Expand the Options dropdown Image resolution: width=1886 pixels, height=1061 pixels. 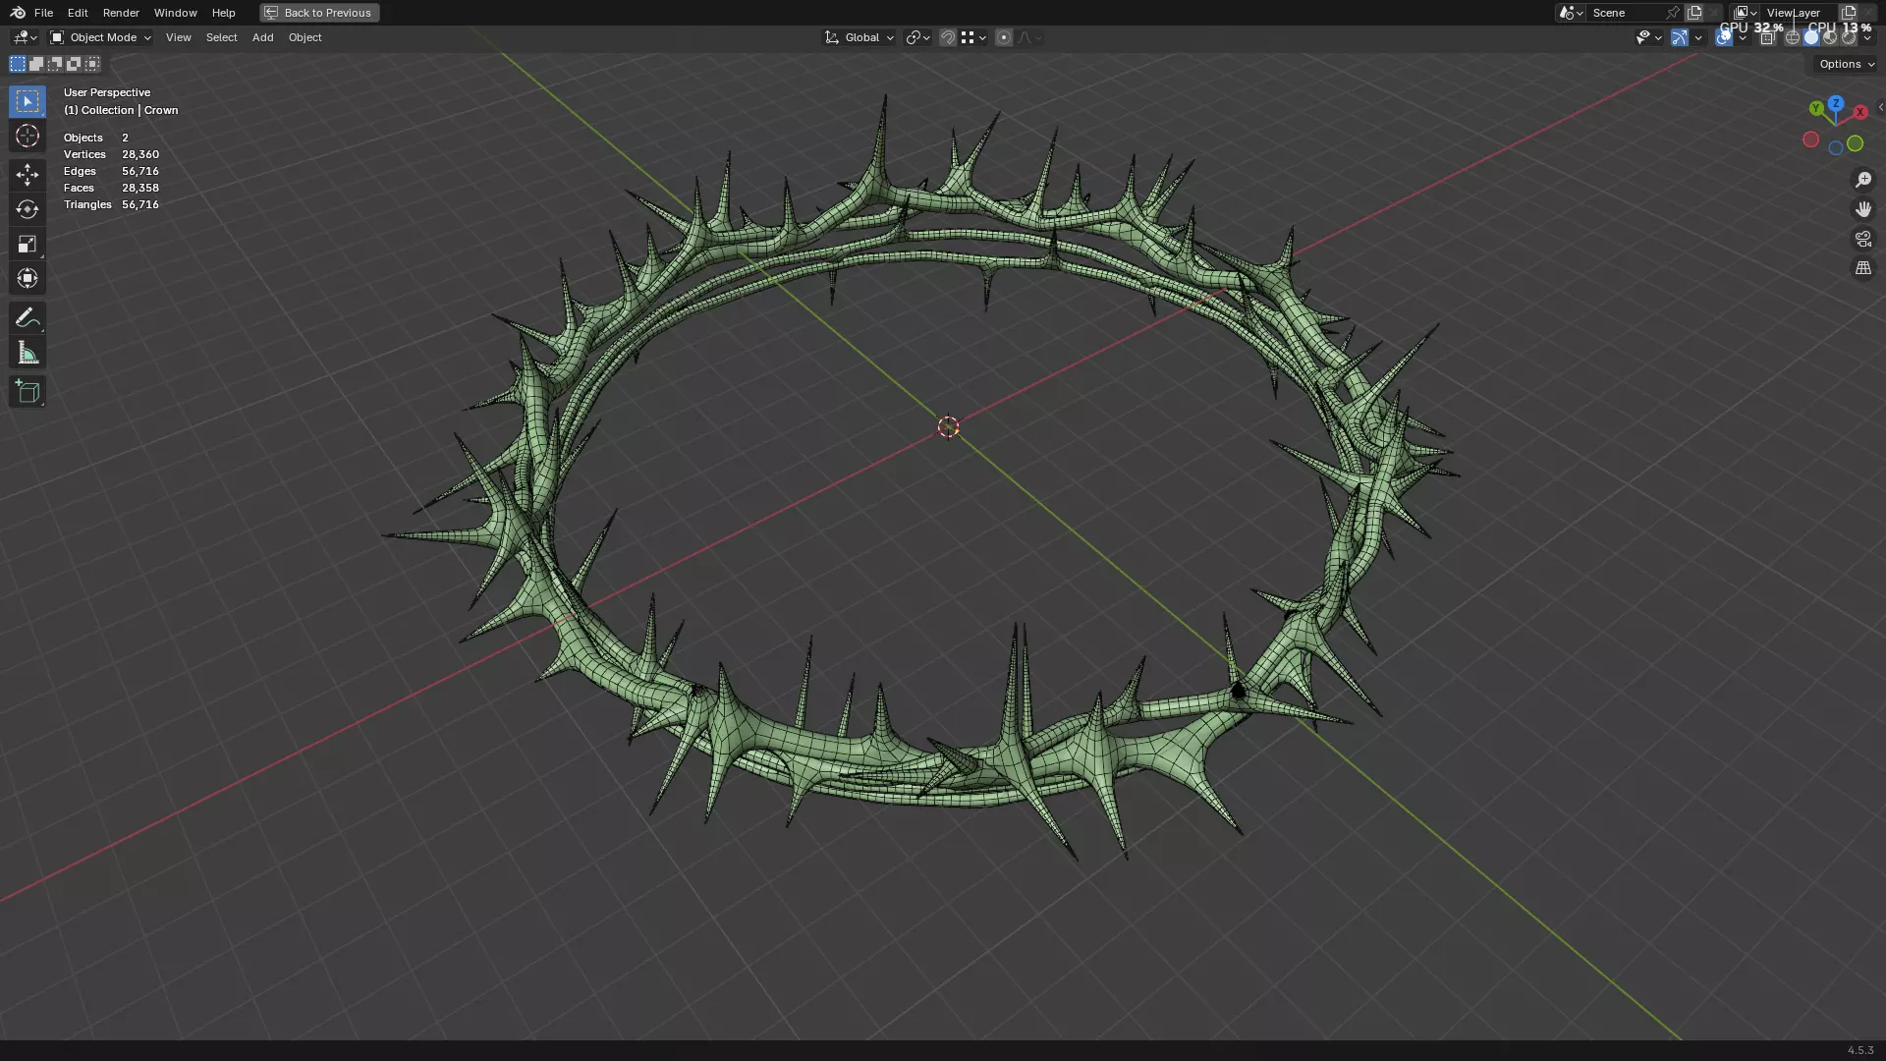(1847, 64)
